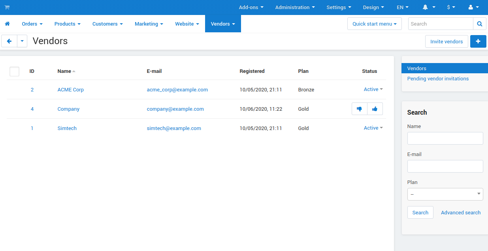Click the Bronze plan cell for ACME Corp

306,89
